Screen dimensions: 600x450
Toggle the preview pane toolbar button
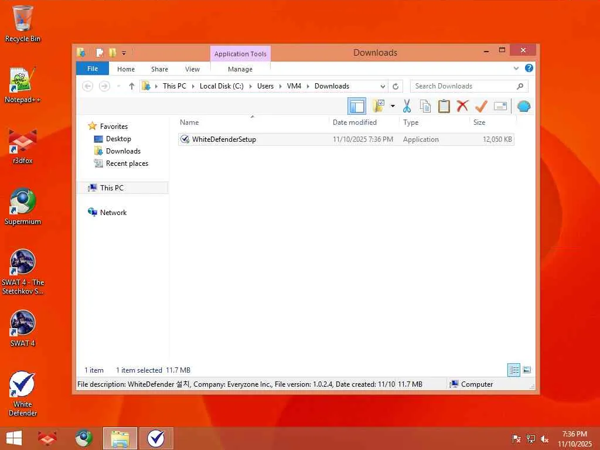pyautogui.click(x=357, y=106)
